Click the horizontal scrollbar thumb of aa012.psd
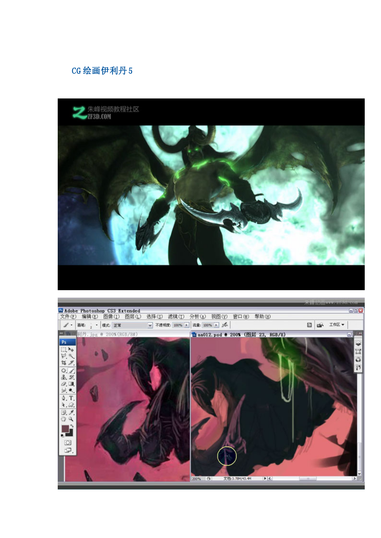This screenshot has height=538, width=381. [308, 478]
